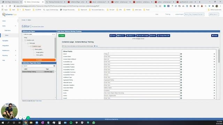Screen dimensions: 223x125
Task: Click add icon beside Associated Media field
Action: click(181, 88)
